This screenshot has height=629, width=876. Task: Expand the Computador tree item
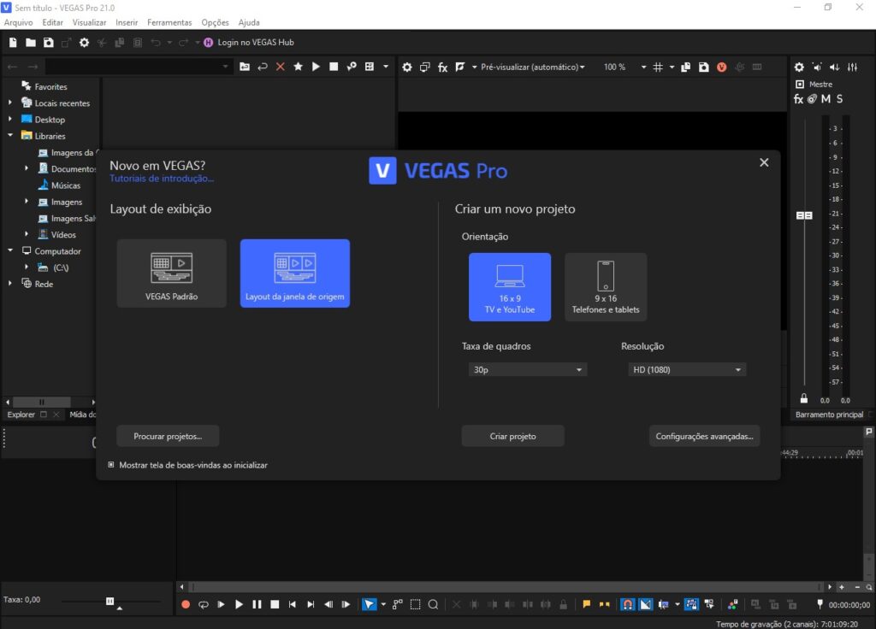[9, 250]
